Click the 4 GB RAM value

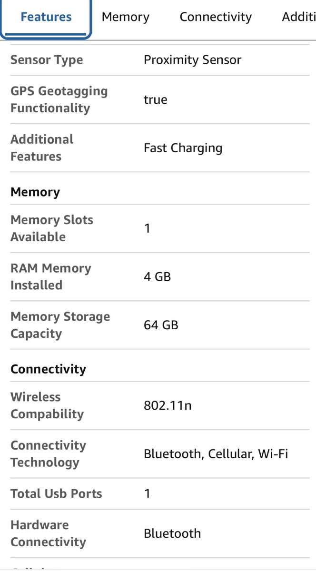158,276
